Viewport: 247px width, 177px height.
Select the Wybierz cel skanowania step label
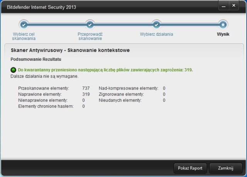pos(24,36)
